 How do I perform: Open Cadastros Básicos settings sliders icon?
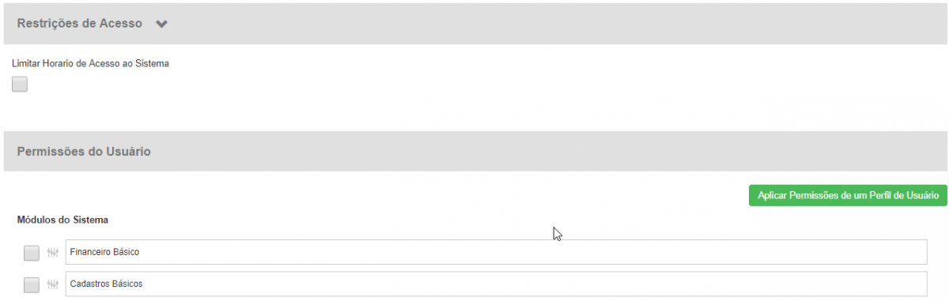click(x=53, y=284)
